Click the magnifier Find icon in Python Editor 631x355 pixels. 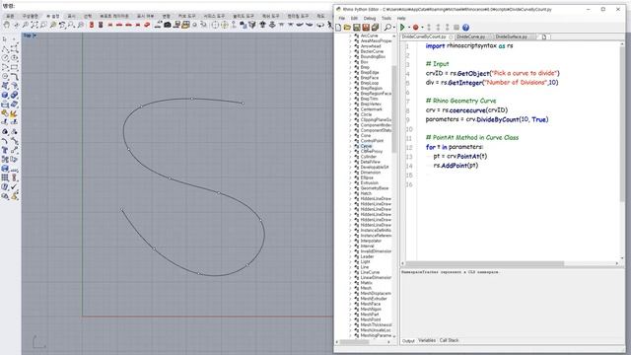click(x=387, y=28)
